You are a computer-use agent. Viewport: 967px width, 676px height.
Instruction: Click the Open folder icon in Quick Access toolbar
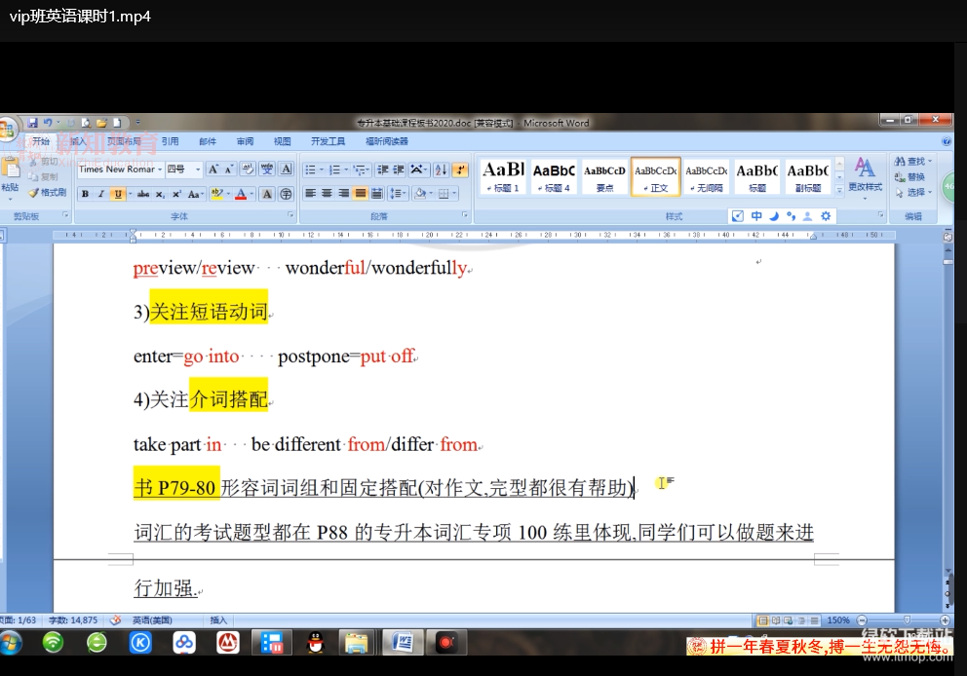[x=101, y=123]
